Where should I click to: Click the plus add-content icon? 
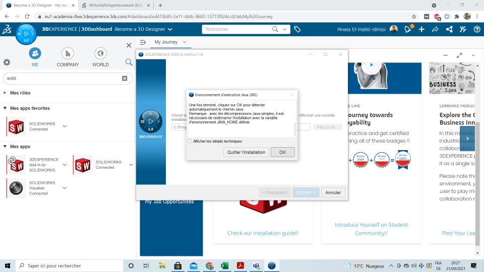(421, 29)
